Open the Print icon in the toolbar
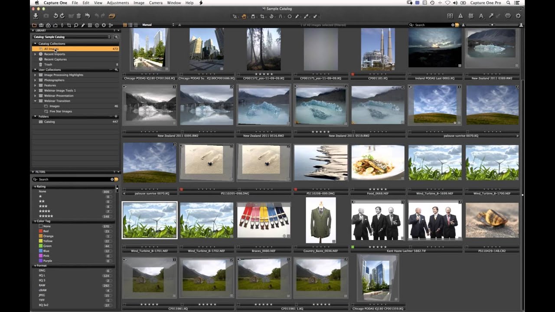The height and width of the screenshot is (312, 555). click(x=507, y=15)
